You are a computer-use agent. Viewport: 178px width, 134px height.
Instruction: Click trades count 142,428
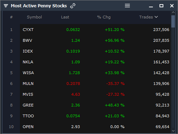161,73
